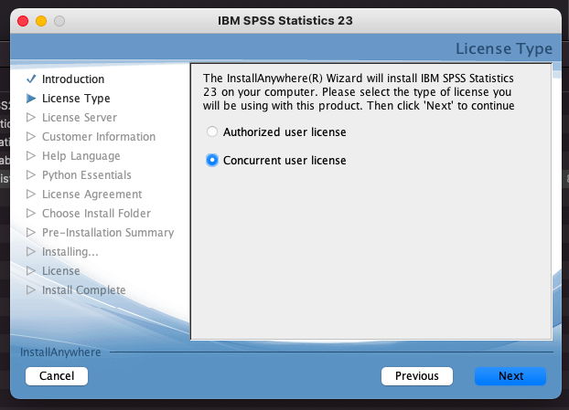Close the installer with the red button

coord(23,21)
